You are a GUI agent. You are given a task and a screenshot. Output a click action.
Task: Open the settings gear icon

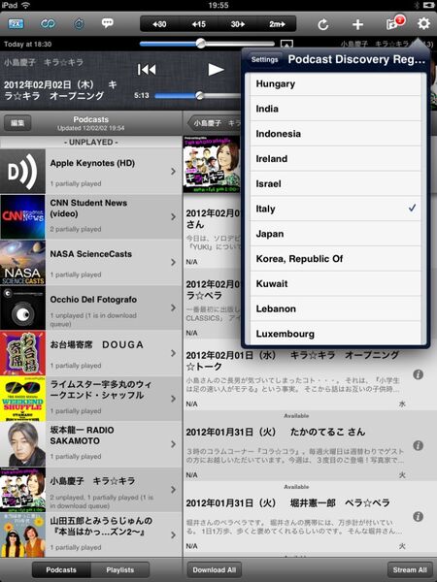pyautogui.click(x=423, y=23)
